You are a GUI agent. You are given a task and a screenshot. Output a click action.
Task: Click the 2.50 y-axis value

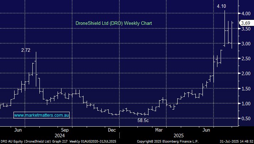(246, 59)
